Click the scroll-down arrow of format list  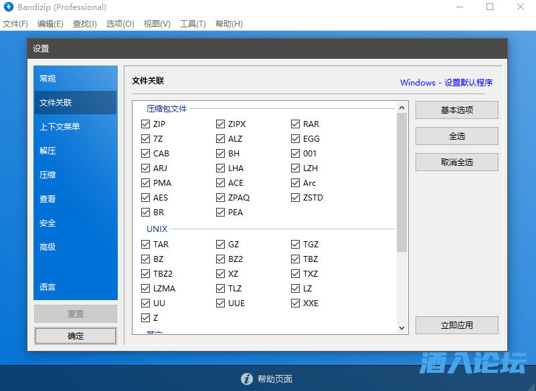402,328
